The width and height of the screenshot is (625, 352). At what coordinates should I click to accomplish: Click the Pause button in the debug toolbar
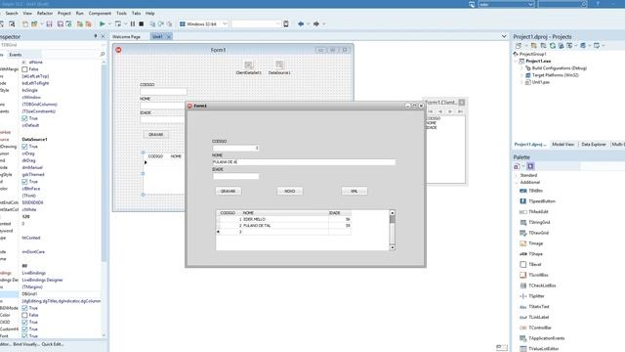click(133, 23)
